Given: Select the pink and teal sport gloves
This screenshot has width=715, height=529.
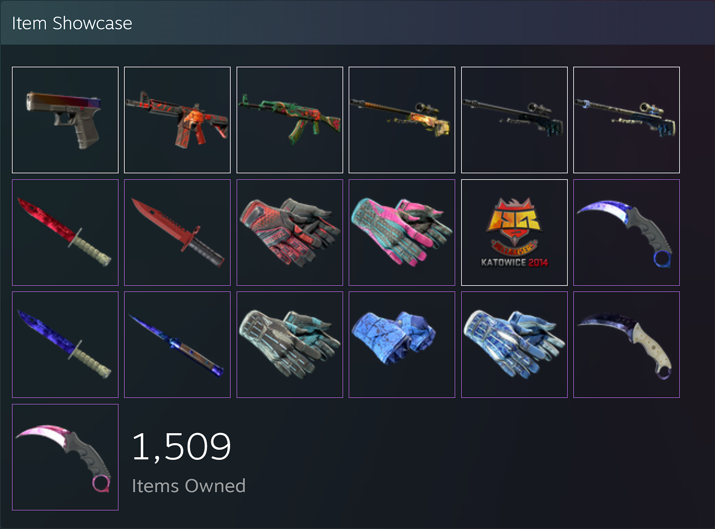Looking at the screenshot, I should (402, 233).
